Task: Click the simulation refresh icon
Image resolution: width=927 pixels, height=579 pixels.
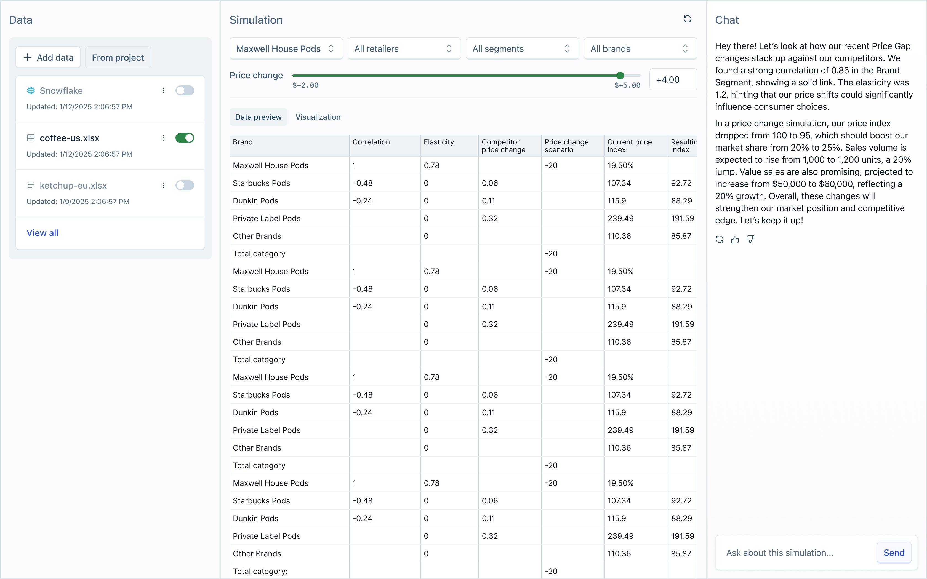Action: click(687, 19)
